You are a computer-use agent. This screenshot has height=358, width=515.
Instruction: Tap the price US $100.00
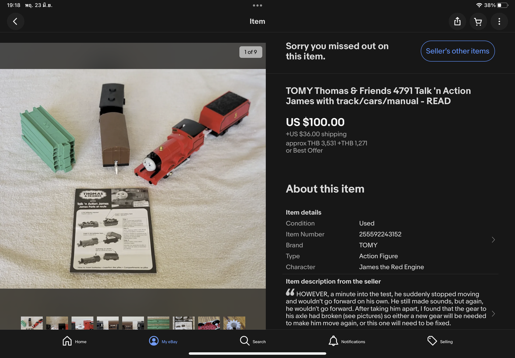click(315, 122)
